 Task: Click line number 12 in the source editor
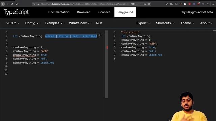click(x=6, y=74)
